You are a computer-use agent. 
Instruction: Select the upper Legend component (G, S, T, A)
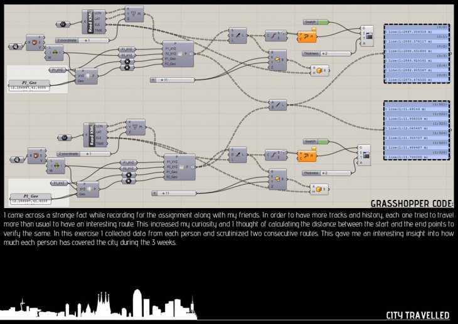point(367,34)
